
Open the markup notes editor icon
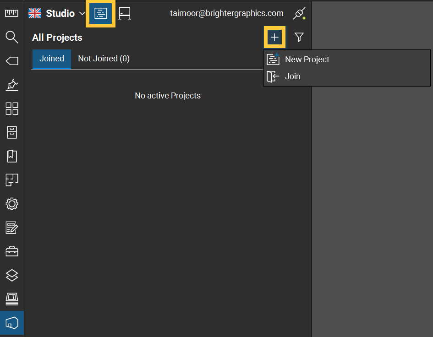tap(11, 228)
